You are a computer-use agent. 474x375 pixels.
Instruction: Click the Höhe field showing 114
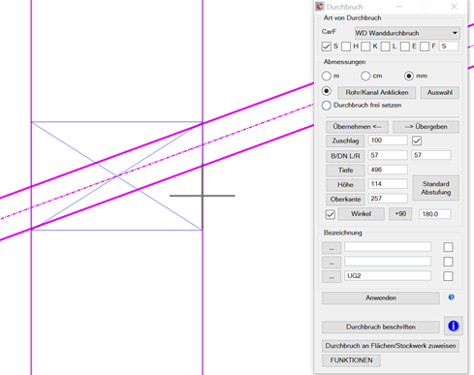(x=388, y=184)
